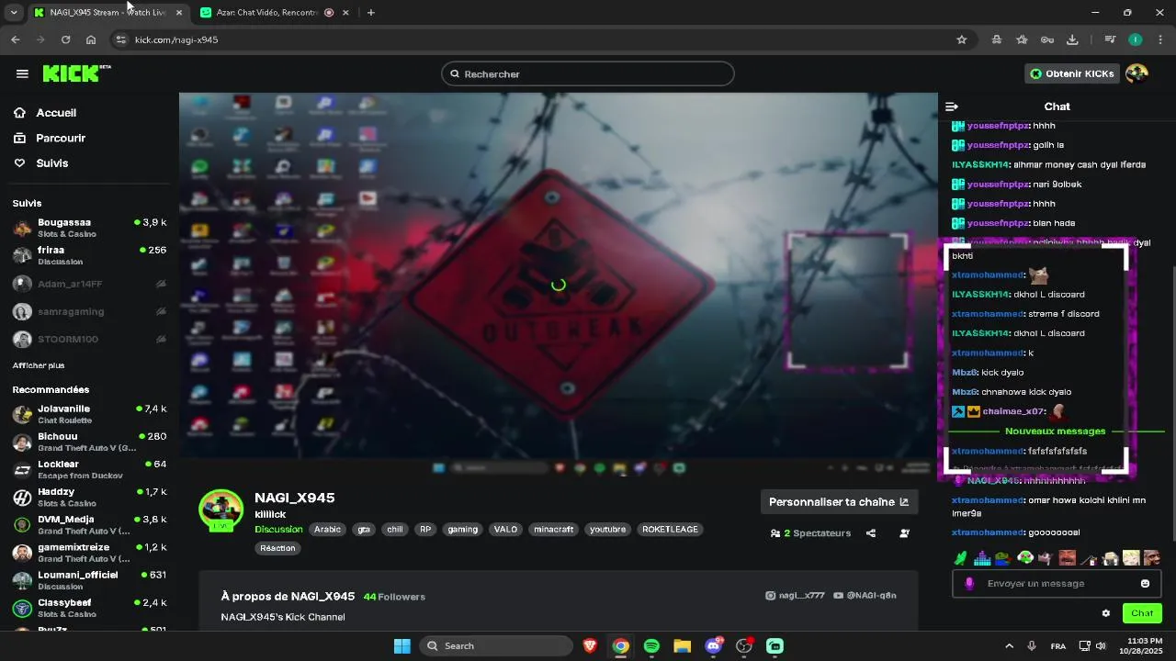Screen dimensions: 1176x661
Task: Click the kick.com address bar URL
Action: coord(176,39)
